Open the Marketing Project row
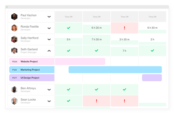This screenshot has width=174, height=114. 32,70
